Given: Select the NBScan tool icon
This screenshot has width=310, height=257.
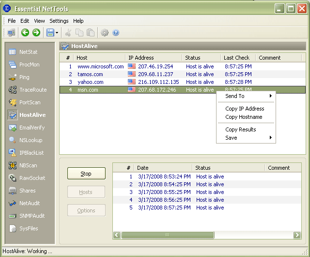Looking at the screenshot, I should click(13, 165).
